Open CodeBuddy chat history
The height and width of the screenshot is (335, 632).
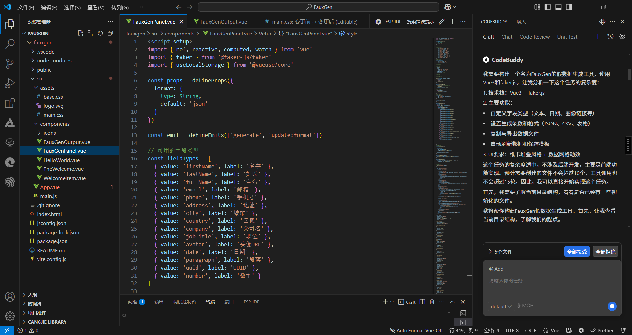[610, 36]
